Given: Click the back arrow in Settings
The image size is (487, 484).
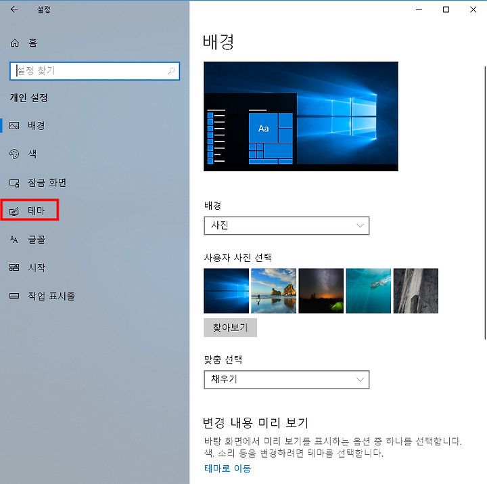Looking at the screenshot, I should 14,9.
